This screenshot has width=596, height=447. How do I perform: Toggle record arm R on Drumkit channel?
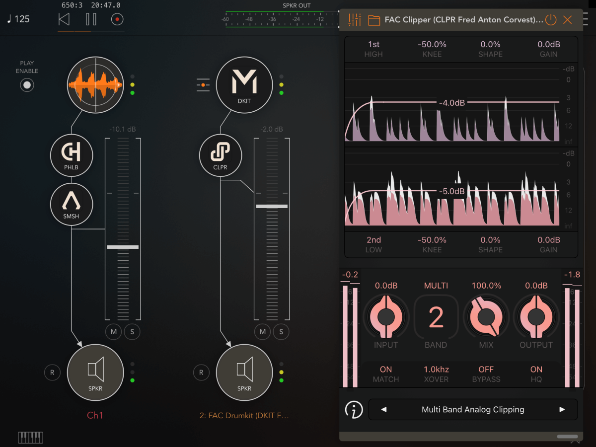click(x=201, y=372)
